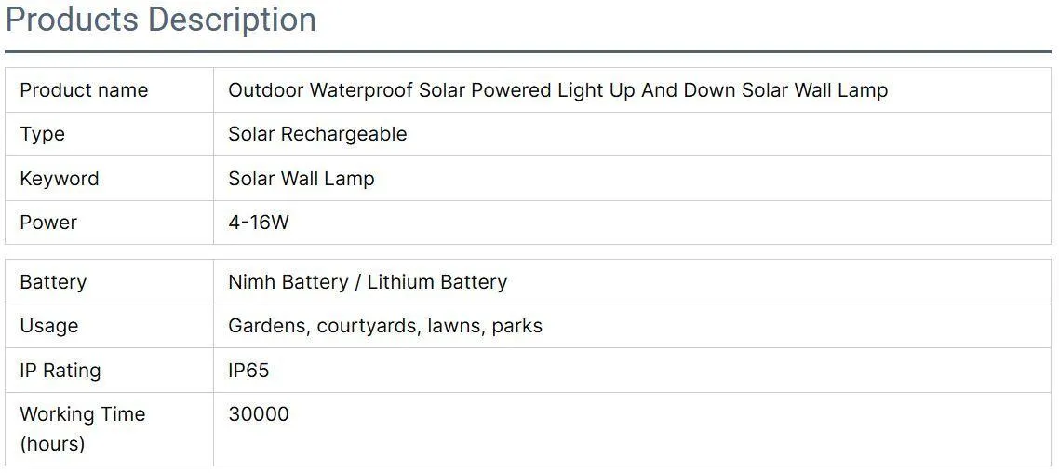
Task: Select Nimh Battery / Lithium Battery text
Action: tap(368, 282)
